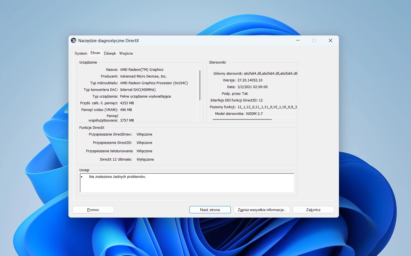Click driver date 3/2/2021 02:00:00

pos(253,87)
